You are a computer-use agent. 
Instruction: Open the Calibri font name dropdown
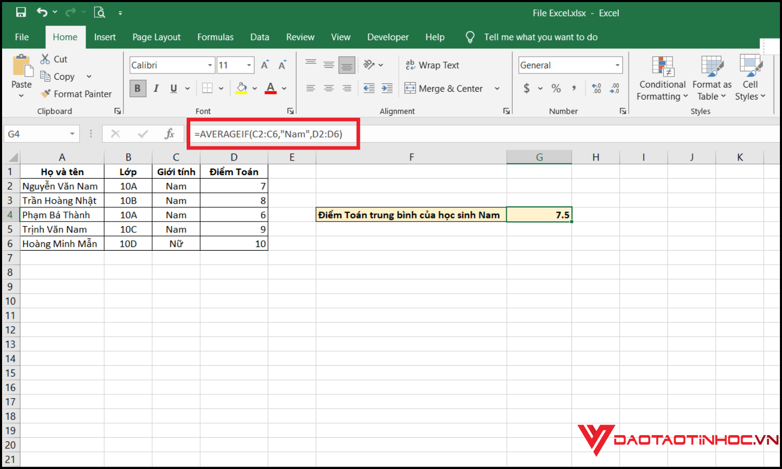[210, 65]
